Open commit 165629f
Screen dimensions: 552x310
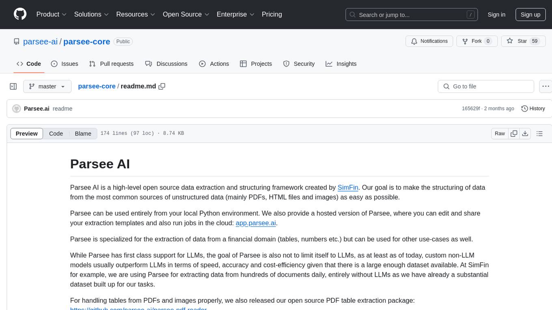(x=471, y=109)
